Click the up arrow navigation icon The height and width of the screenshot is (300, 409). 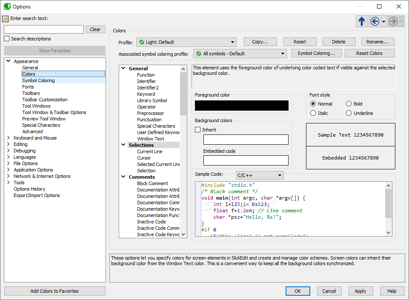(361, 21)
